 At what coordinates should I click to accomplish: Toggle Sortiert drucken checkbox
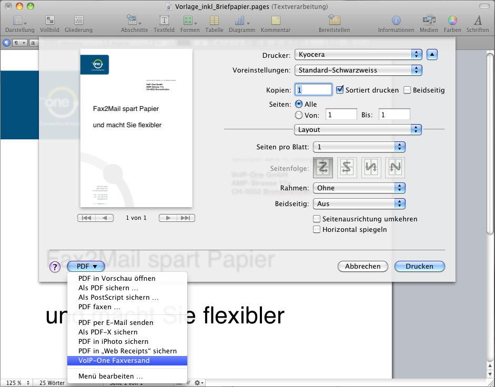pyautogui.click(x=340, y=89)
